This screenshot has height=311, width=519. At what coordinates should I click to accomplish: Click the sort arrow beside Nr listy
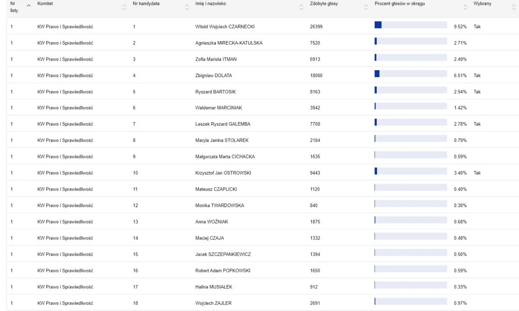(x=29, y=6)
